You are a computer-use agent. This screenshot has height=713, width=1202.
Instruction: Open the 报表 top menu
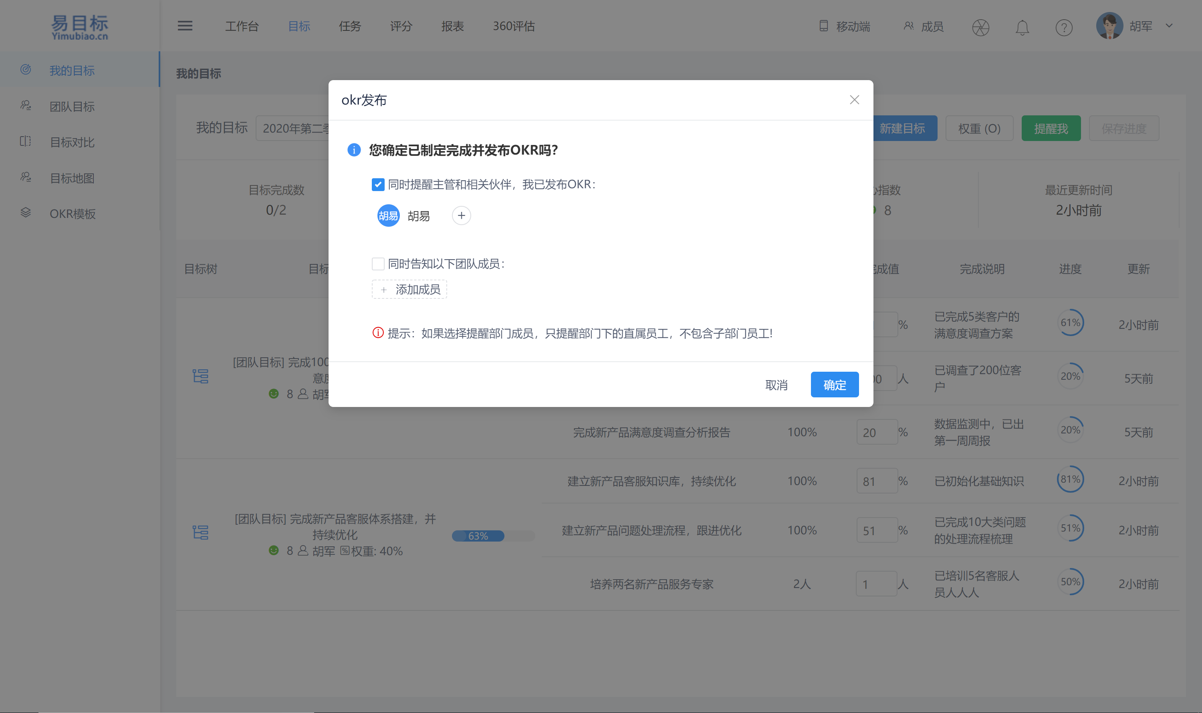pos(453,26)
